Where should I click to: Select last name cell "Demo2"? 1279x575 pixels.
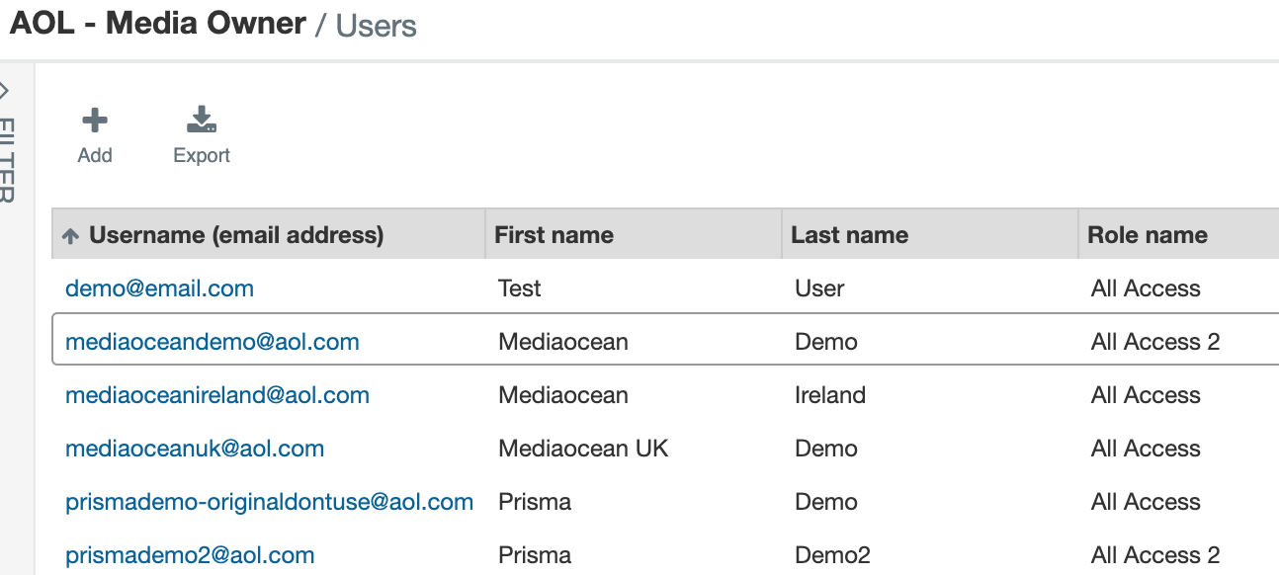click(832, 555)
